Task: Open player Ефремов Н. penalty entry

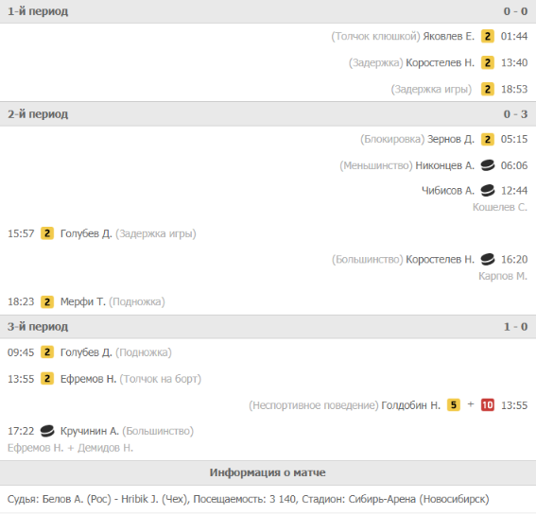Action: tap(88, 379)
